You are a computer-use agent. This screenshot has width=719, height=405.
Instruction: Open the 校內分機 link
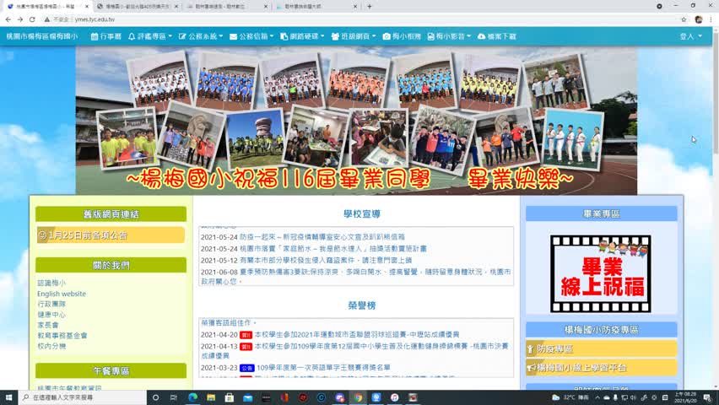(51, 346)
